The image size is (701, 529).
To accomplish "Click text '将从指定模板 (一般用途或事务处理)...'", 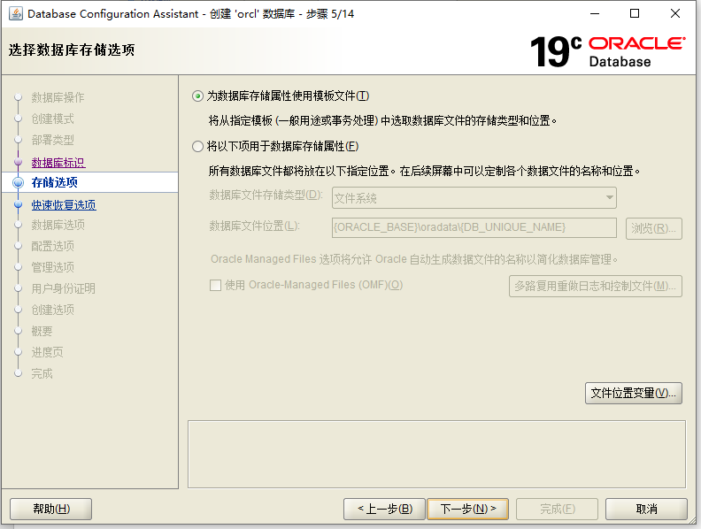I will 382,120.
